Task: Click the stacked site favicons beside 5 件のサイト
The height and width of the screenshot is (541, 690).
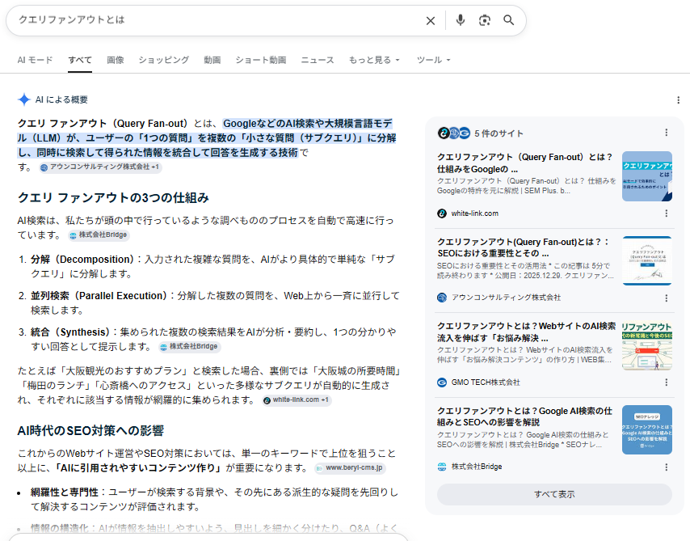Action: click(454, 133)
